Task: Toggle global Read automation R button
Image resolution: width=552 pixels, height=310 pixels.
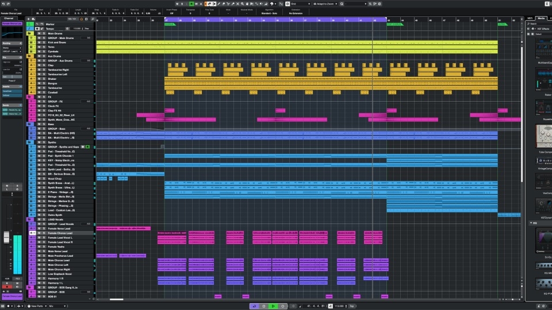Action: tap(191, 4)
